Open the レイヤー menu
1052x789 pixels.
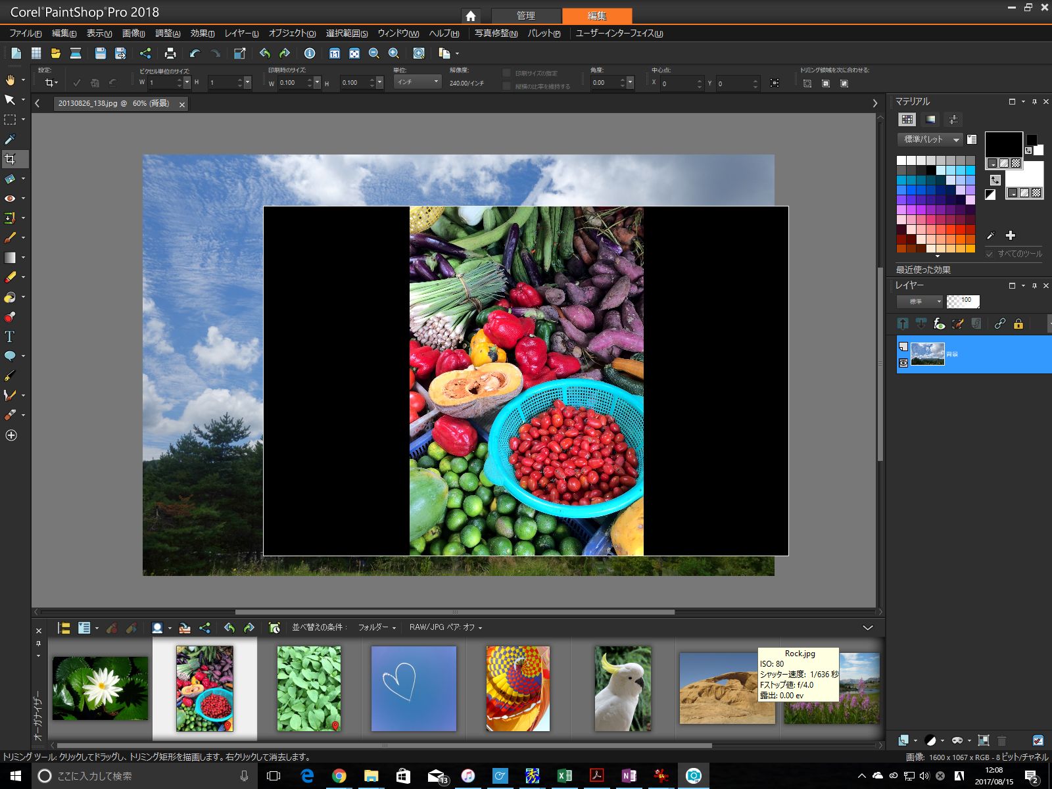241,34
